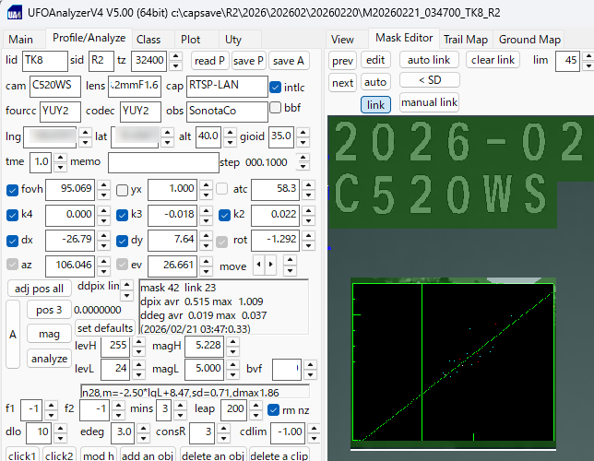Click the lid input field TK8
This screenshot has width=594, height=461.
(44, 61)
